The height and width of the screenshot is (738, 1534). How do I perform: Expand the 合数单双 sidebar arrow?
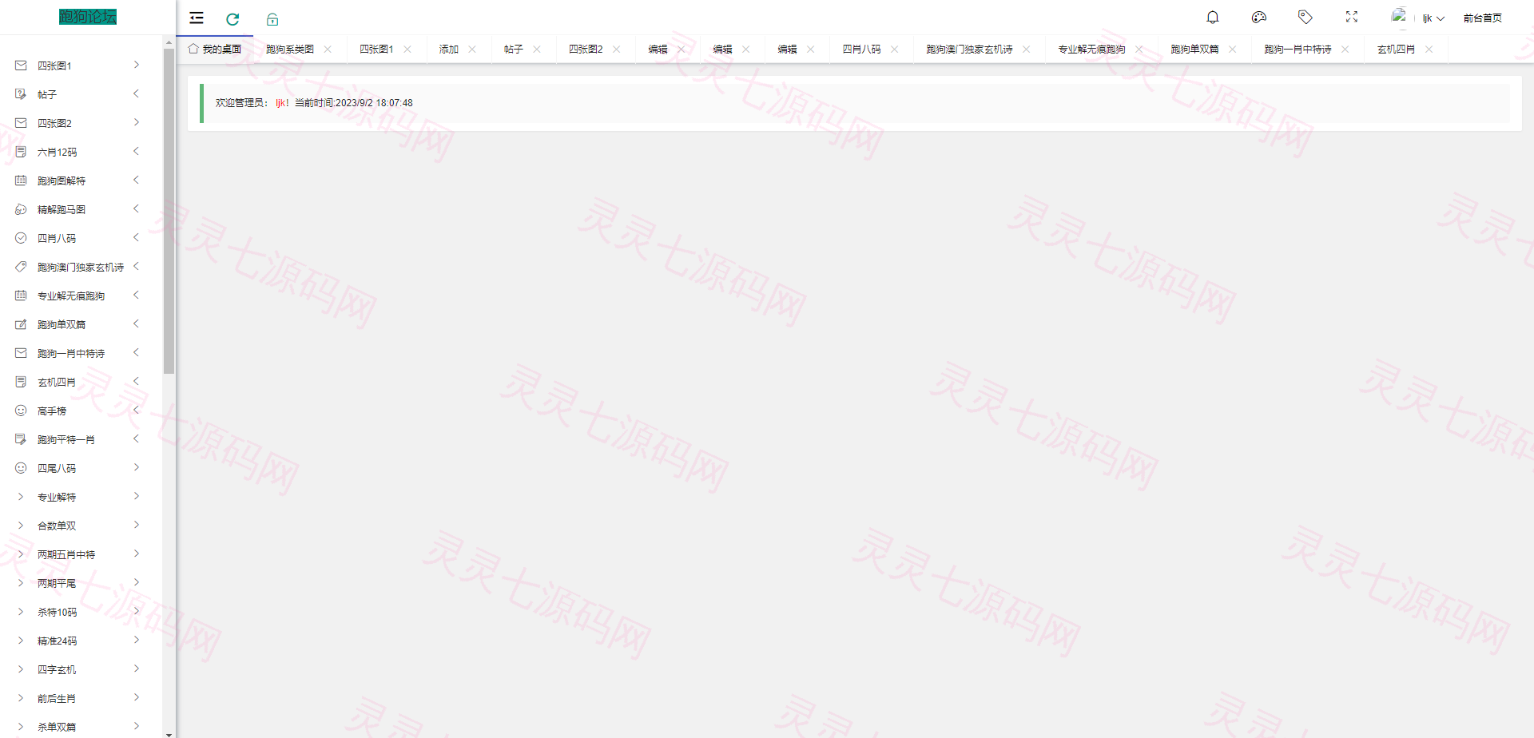coord(137,525)
